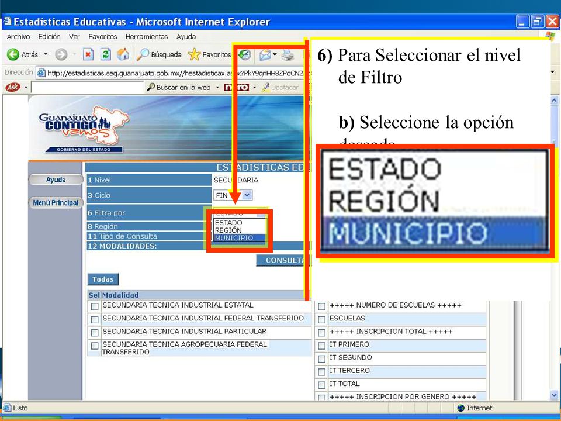Open Búsqueda search magnifier
The width and height of the screenshot is (561, 421).
click(x=143, y=54)
